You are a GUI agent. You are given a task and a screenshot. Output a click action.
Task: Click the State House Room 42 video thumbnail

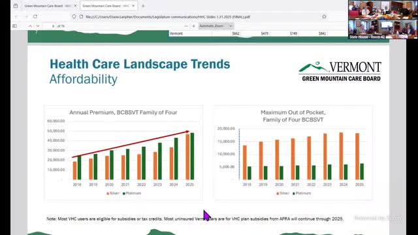pos(383,29)
